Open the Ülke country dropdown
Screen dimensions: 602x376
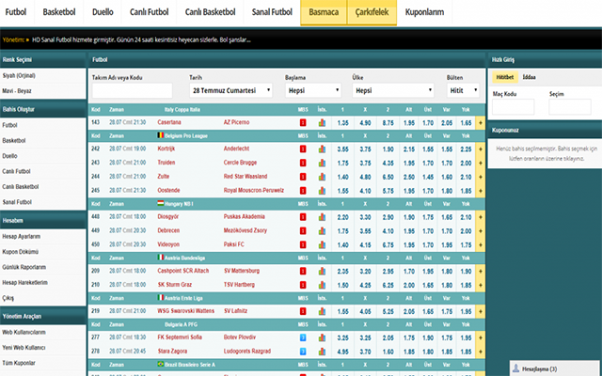[390, 90]
